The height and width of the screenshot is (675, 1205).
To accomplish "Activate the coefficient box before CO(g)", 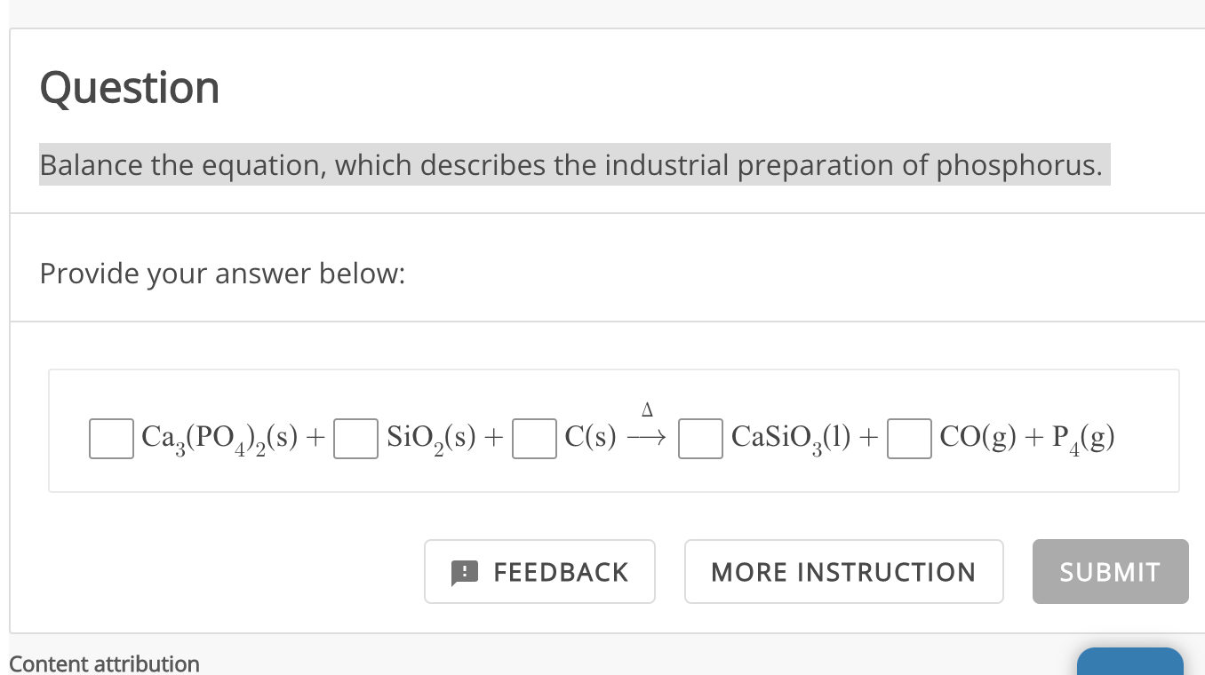I will click(x=909, y=439).
